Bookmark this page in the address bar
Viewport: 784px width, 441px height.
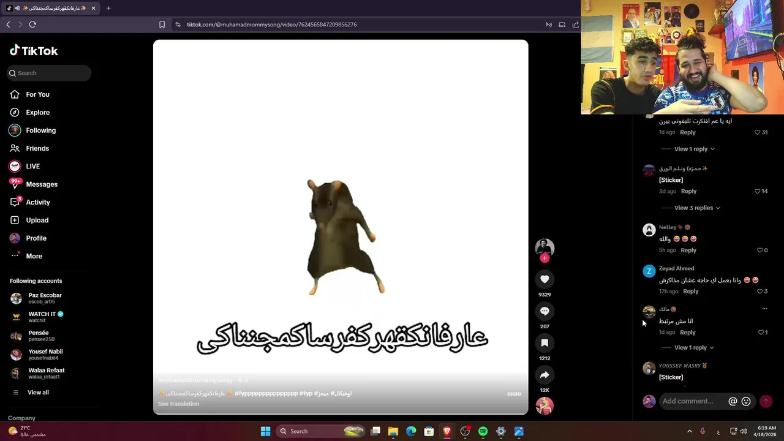coord(162,24)
